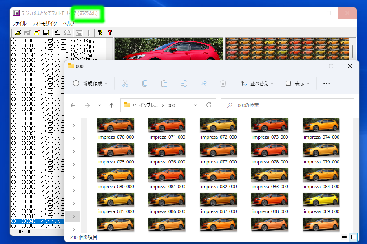Click the red question mark icon
The image size is (367, 244).
click(109, 33)
